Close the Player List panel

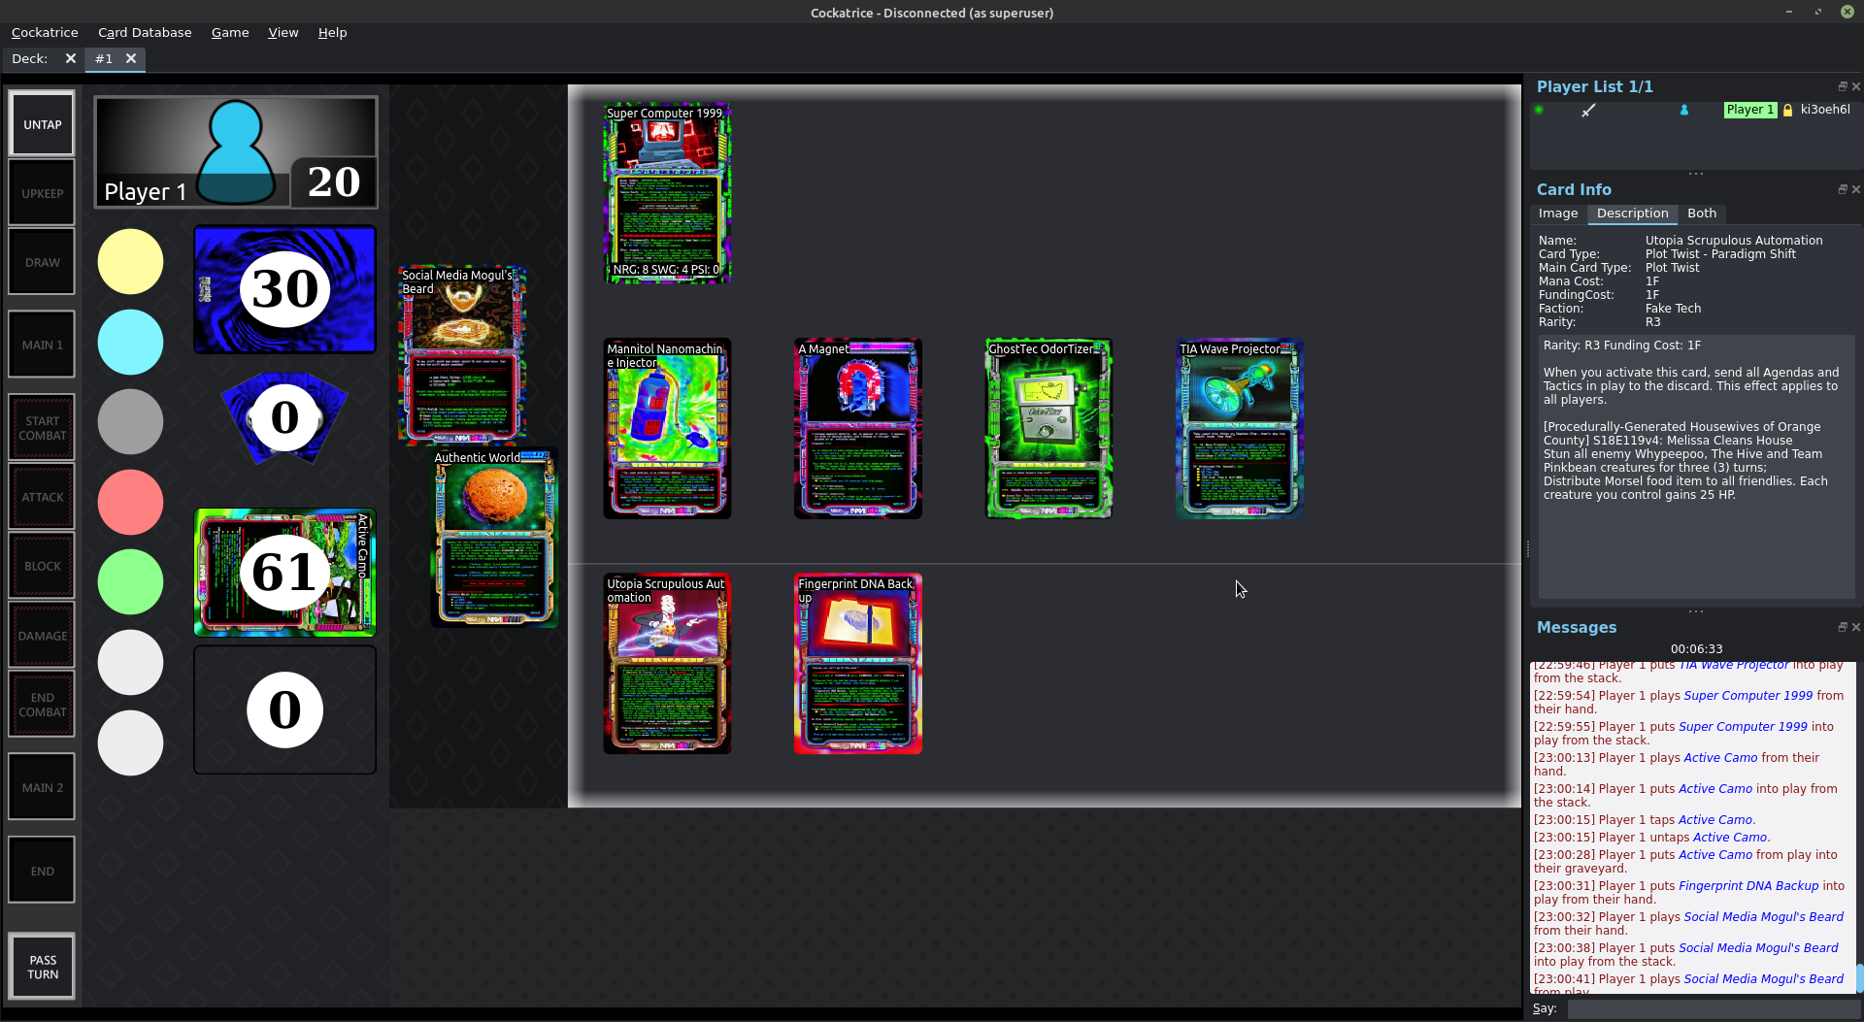(1855, 86)
